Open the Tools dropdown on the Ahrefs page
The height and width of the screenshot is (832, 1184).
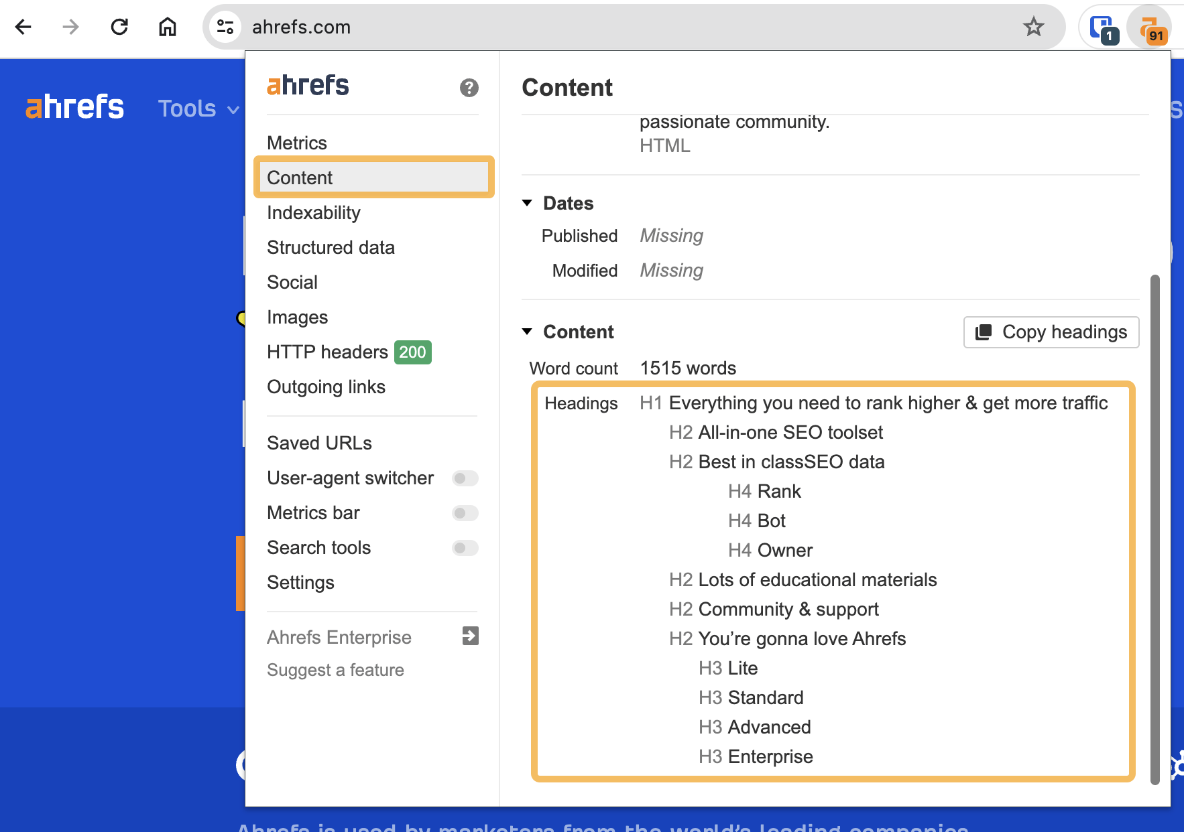tap(197, 108)
